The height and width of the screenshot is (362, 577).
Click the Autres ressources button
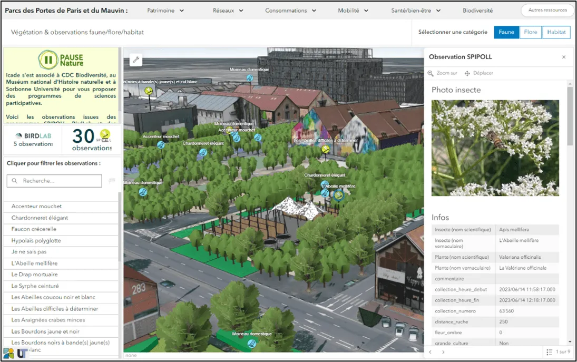pos(547,10)
